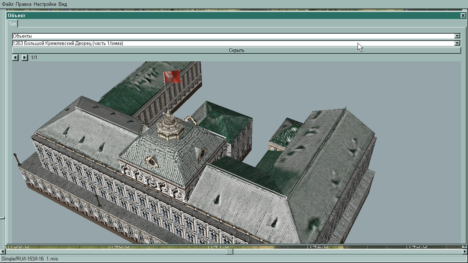Image resolution: width=468 pixels, height=263 pixels.
Task: Click the Скрыть button
Action: coord(237,50)
